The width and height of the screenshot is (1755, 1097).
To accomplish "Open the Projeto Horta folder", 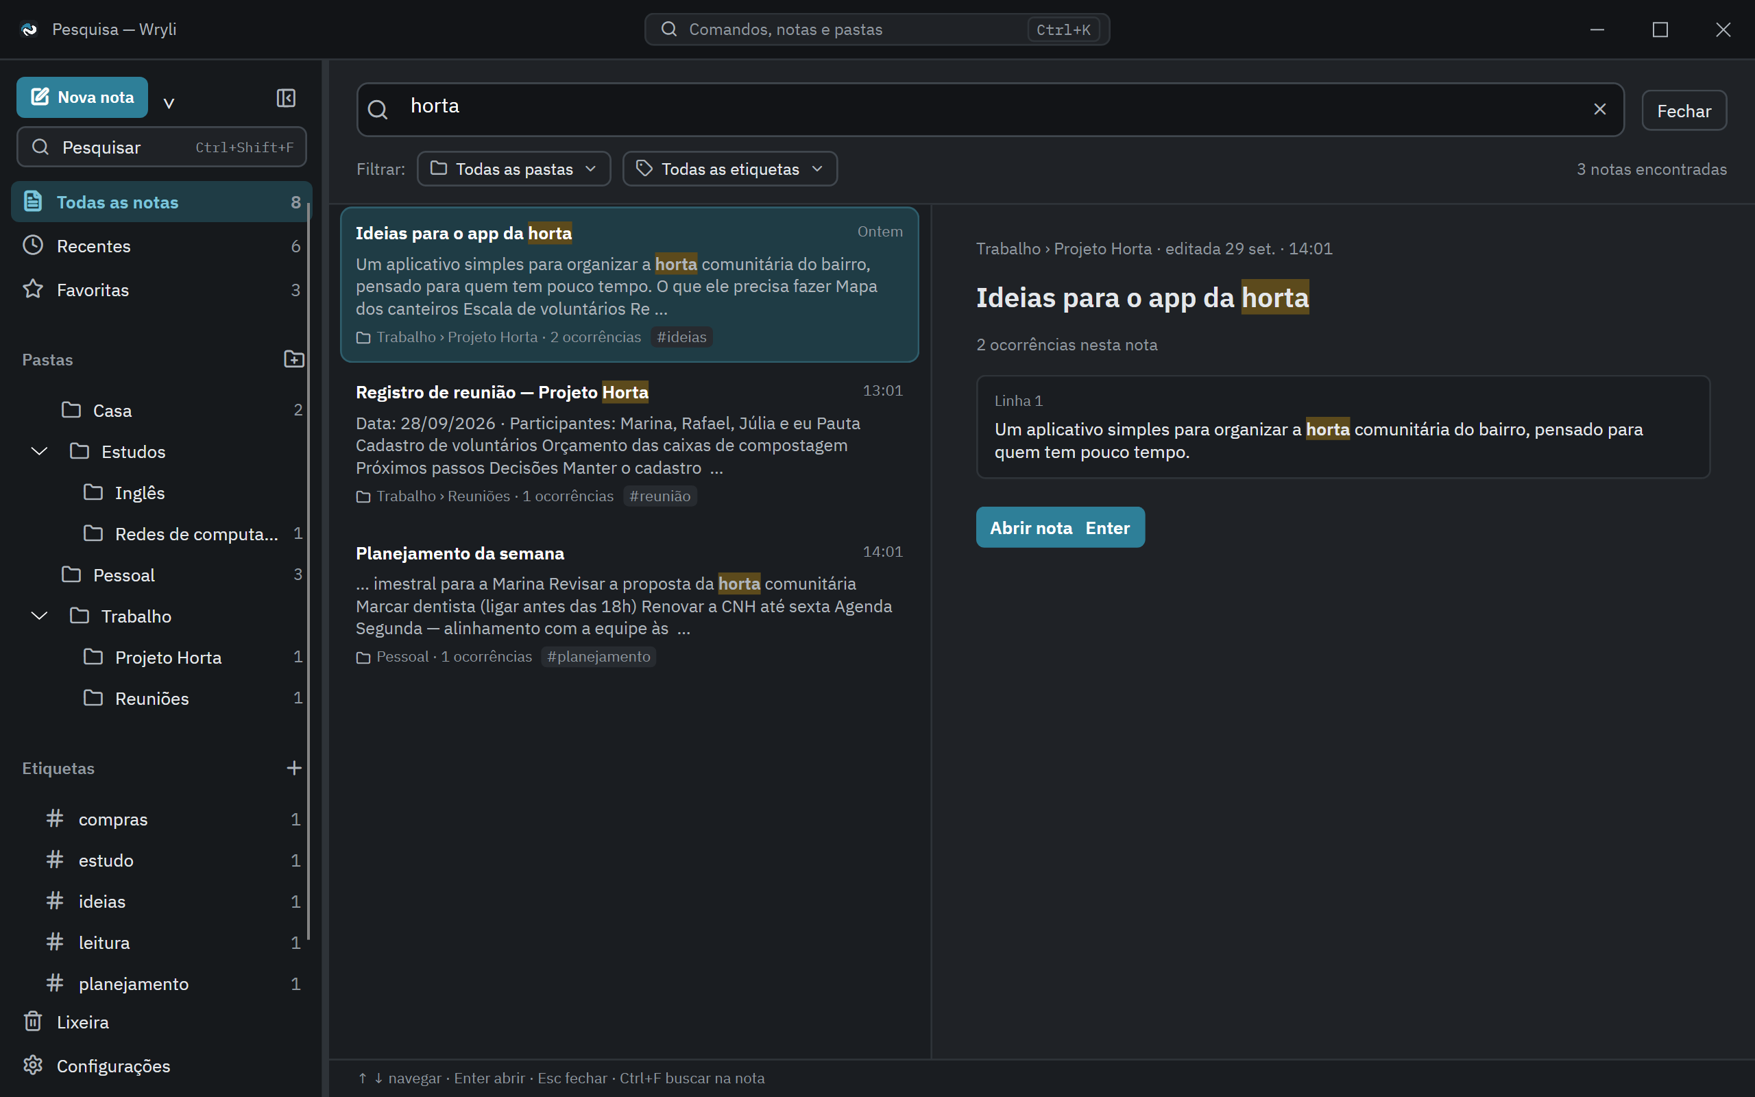I will click(x=161, y=658).
